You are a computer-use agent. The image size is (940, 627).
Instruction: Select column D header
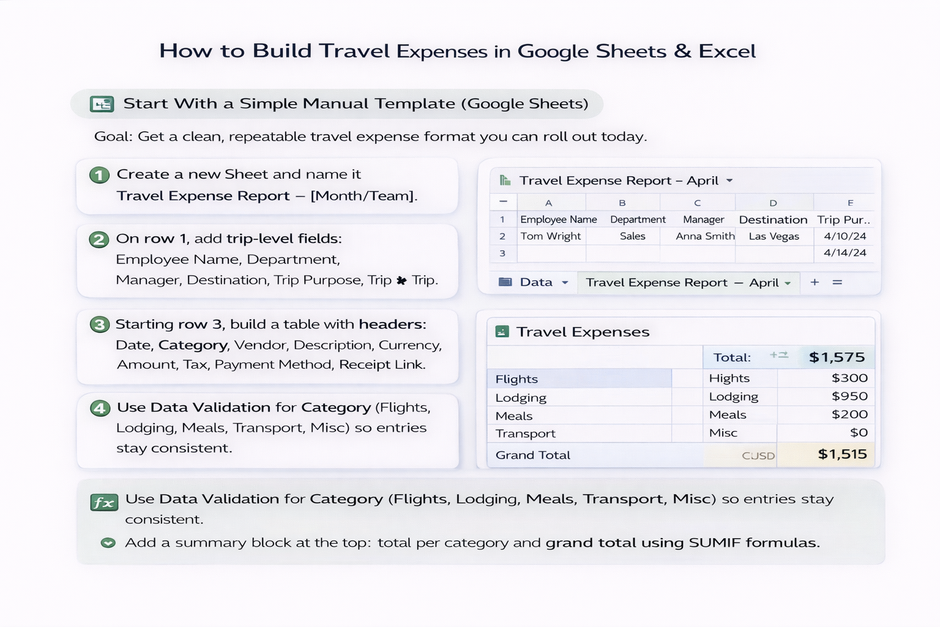pos(774,203)
